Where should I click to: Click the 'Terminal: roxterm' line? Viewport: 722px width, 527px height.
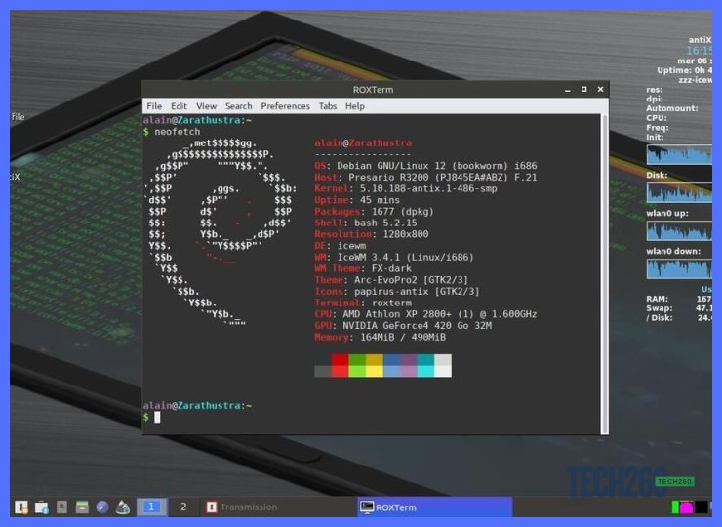tap(363, 304)
